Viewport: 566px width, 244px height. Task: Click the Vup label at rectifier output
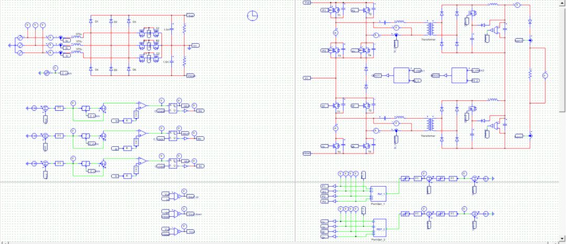[x=190, y=15]
